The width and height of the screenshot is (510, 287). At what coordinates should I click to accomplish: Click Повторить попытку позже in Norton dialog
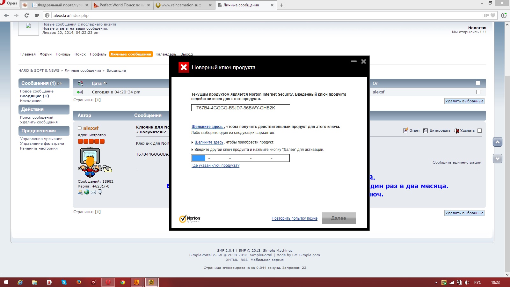click(x=295, y=218)
